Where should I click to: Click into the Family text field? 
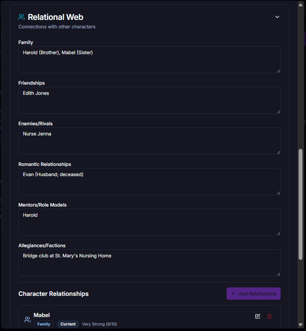149,60
